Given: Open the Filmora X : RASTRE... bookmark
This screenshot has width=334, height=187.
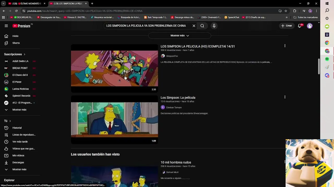Looking at the screenshot, I should click(75, 17).
